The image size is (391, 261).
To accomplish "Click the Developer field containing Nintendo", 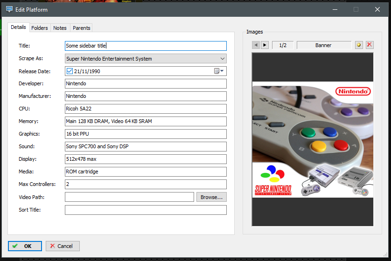I will (x=146, y=84).
